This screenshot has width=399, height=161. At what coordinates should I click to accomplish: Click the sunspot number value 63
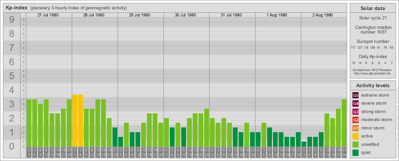[391, 48]
